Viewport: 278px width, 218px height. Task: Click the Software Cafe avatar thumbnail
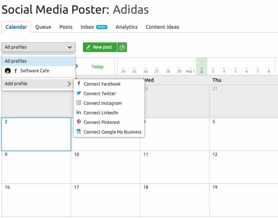[x=8, y=71]
